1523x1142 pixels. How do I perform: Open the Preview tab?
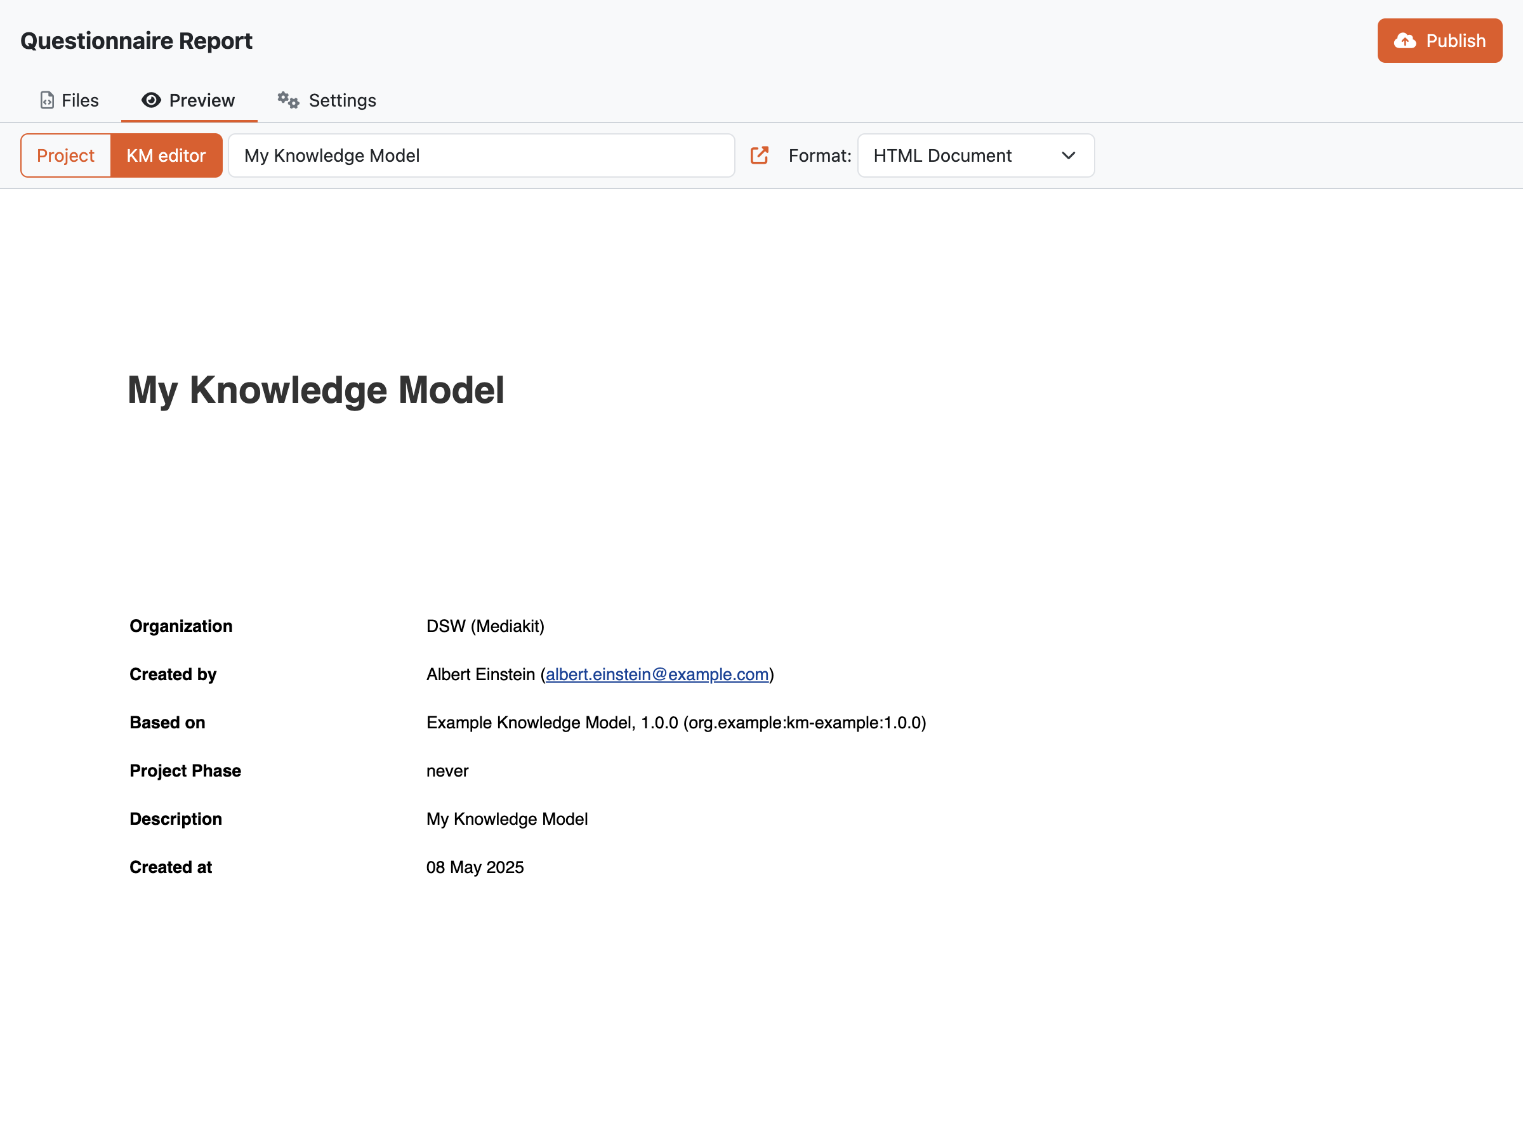pos(188,100)
